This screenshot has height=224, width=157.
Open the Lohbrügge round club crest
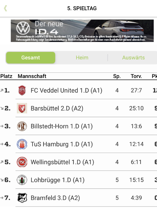click(22, 180)
